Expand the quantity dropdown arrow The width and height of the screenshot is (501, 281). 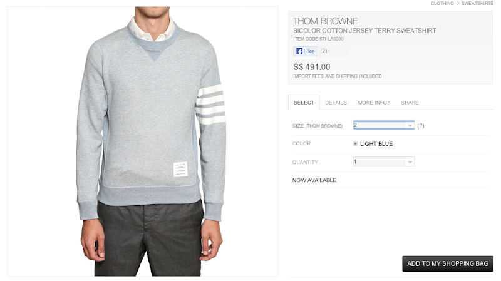pyautogui.click(x=410, y=162)
